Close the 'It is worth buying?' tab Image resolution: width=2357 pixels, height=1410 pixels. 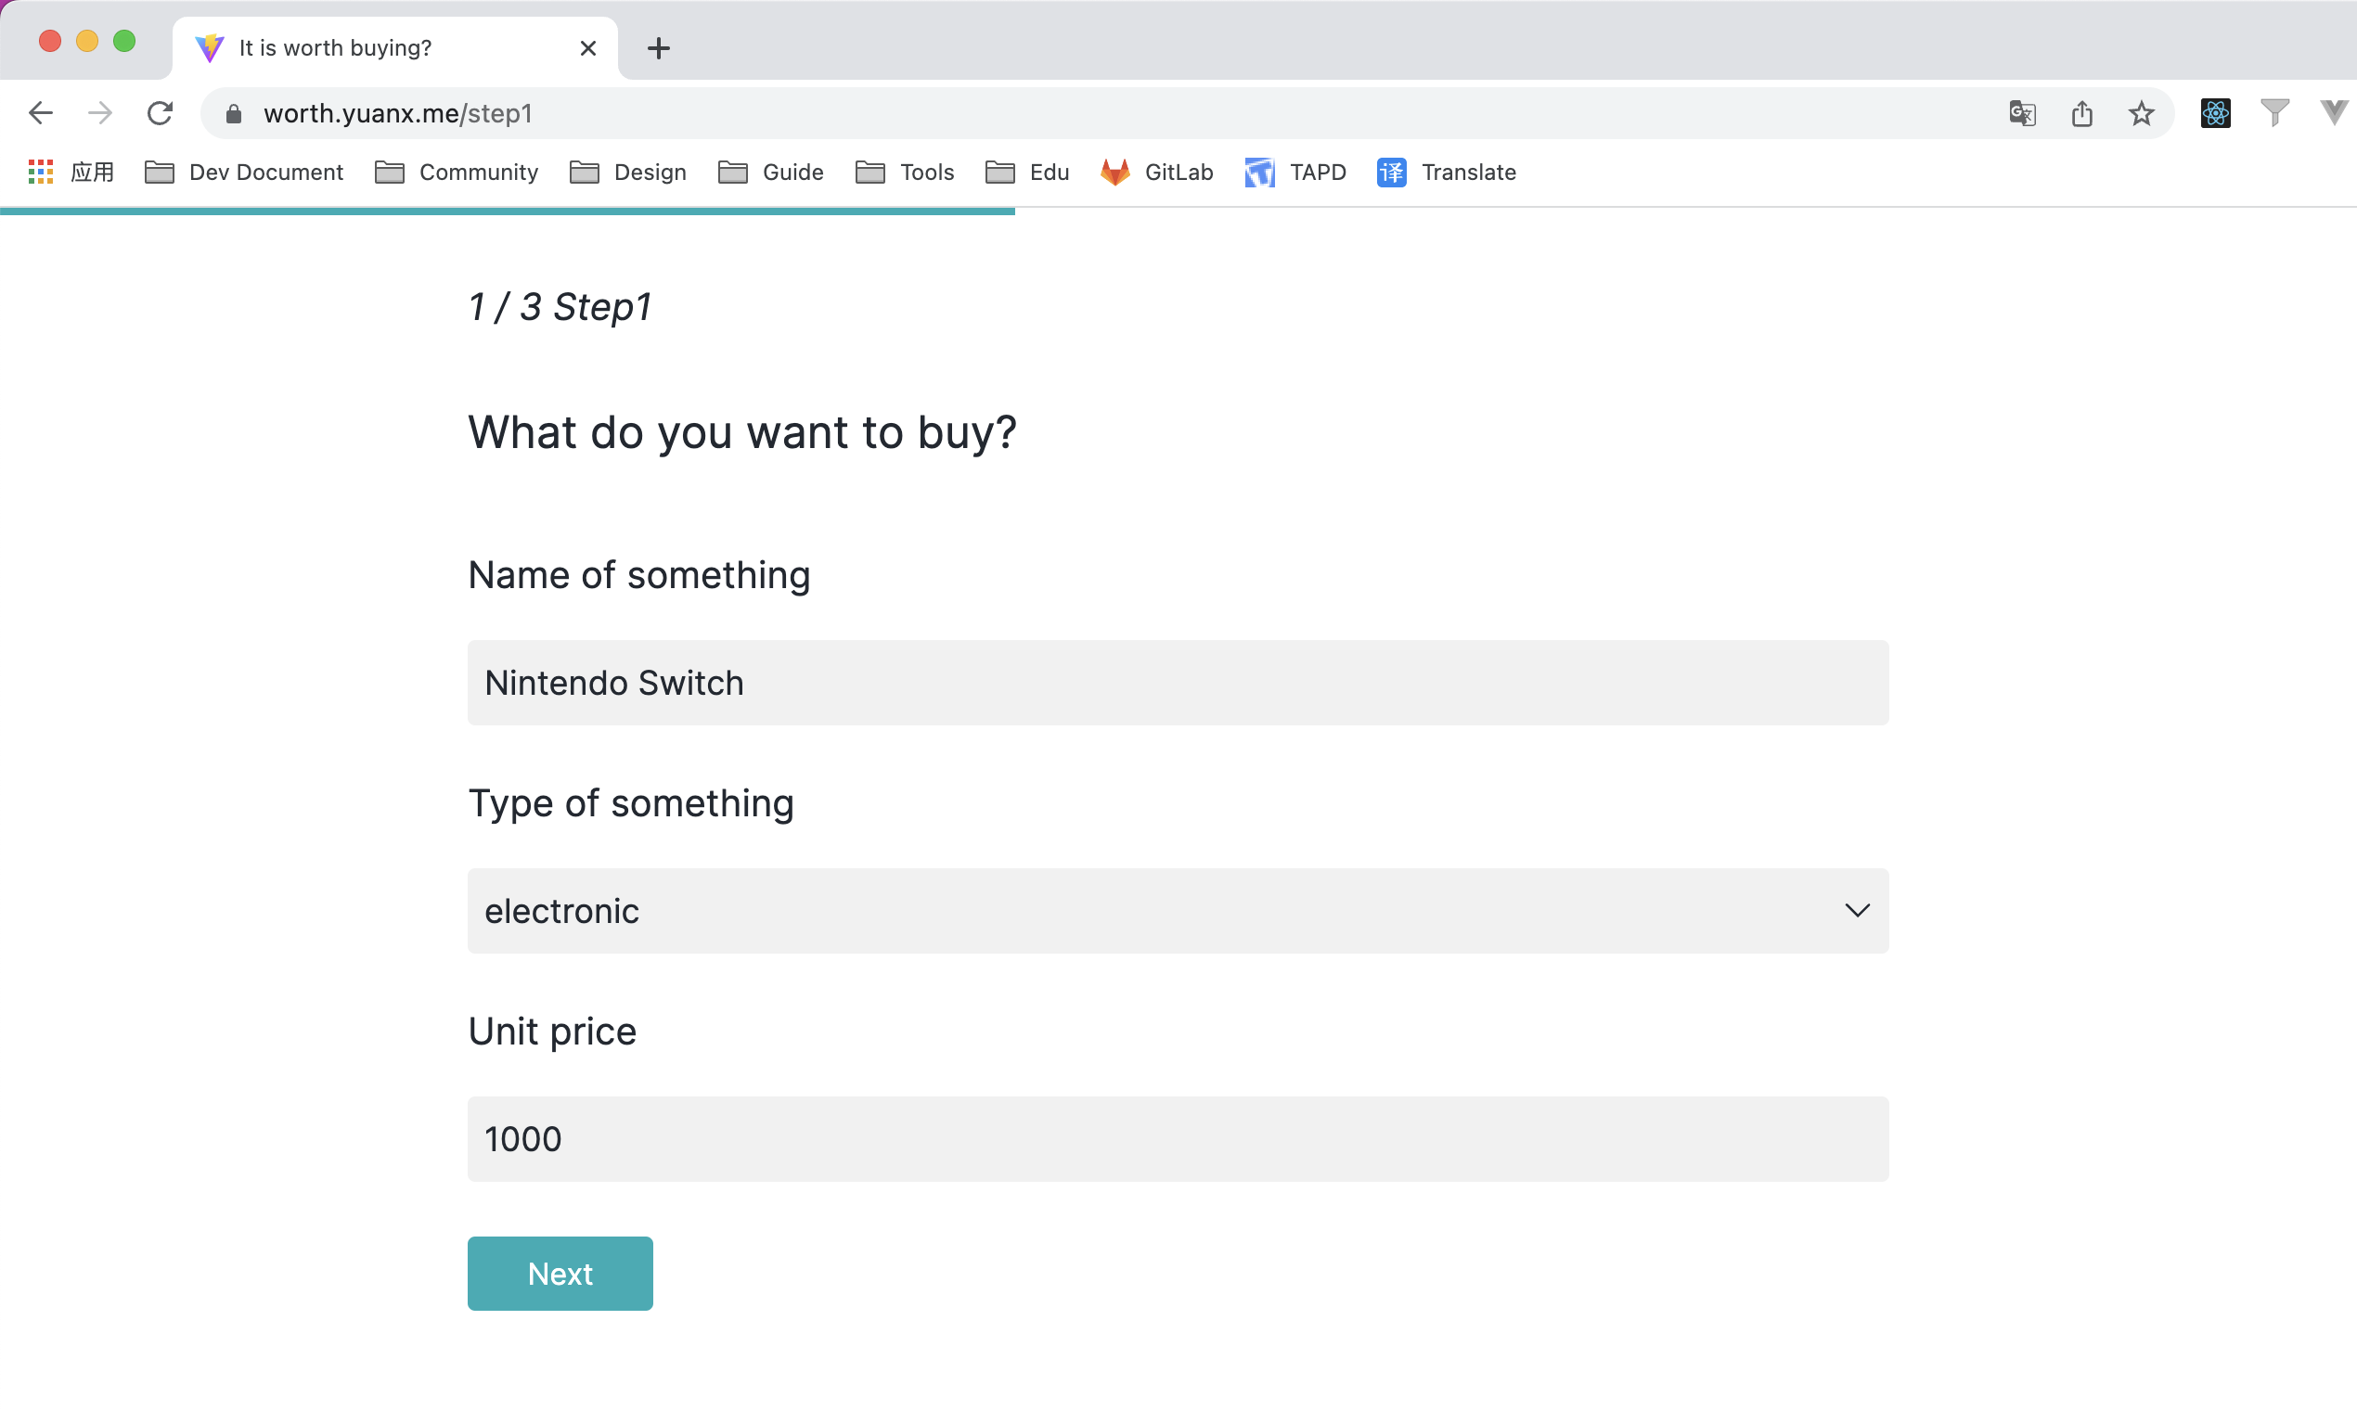click(x=588, y=48)
